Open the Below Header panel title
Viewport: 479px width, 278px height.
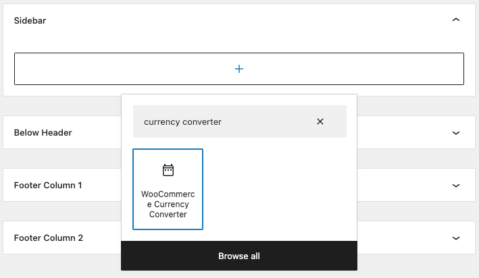coord(43,133)
